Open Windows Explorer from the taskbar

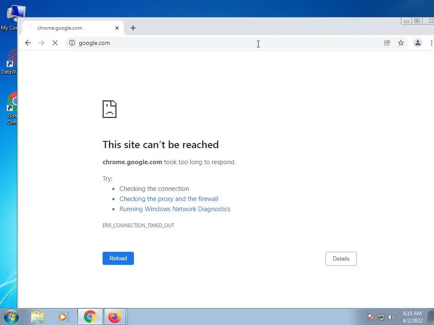38,317
